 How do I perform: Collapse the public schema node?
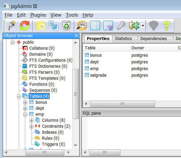point(12,42)
